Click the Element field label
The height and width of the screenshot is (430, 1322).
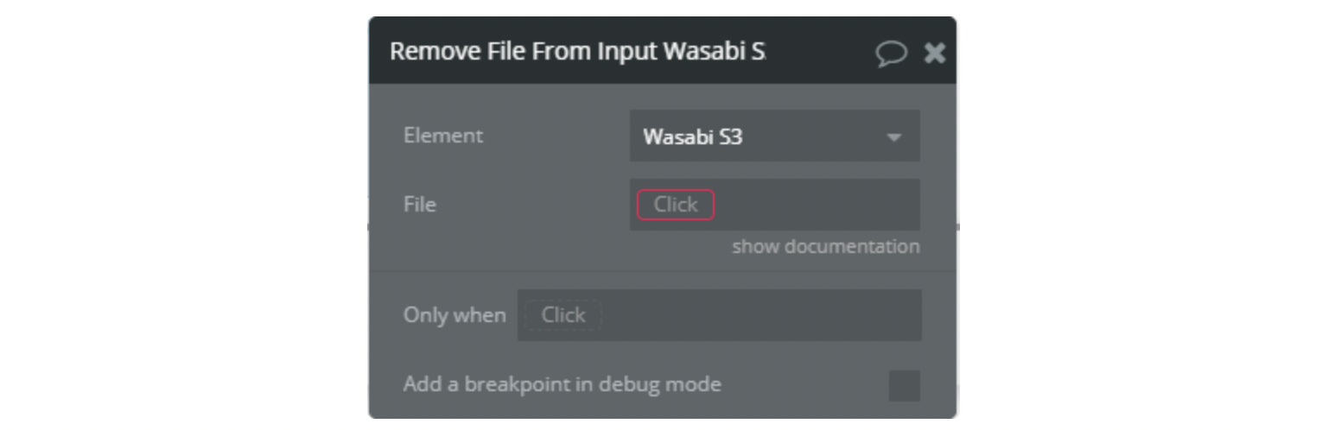click(443, 136)
